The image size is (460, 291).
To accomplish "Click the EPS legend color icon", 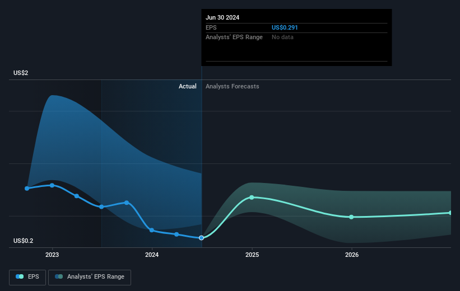I will [x=20, y=276].
